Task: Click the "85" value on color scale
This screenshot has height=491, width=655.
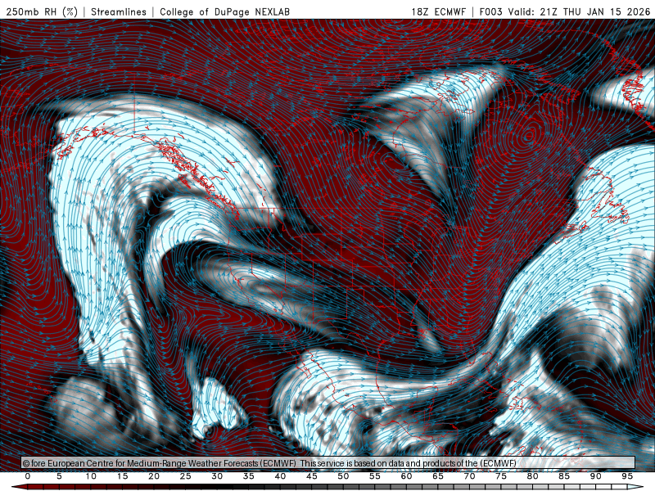Action: pyautogui.click(x=564, y=476)
